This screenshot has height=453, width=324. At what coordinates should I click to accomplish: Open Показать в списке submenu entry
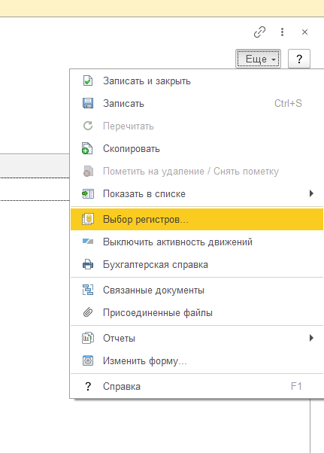click(144, 194)
